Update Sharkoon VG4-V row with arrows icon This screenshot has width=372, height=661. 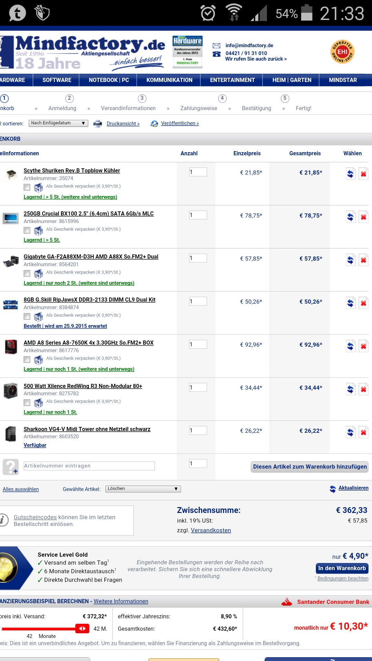point(351,432)
